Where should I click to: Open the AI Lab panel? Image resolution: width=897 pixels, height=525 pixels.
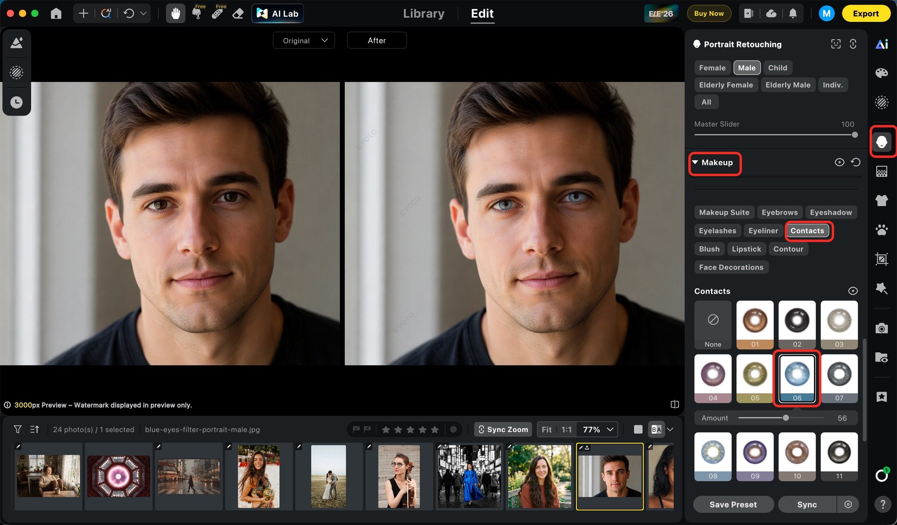278,14
